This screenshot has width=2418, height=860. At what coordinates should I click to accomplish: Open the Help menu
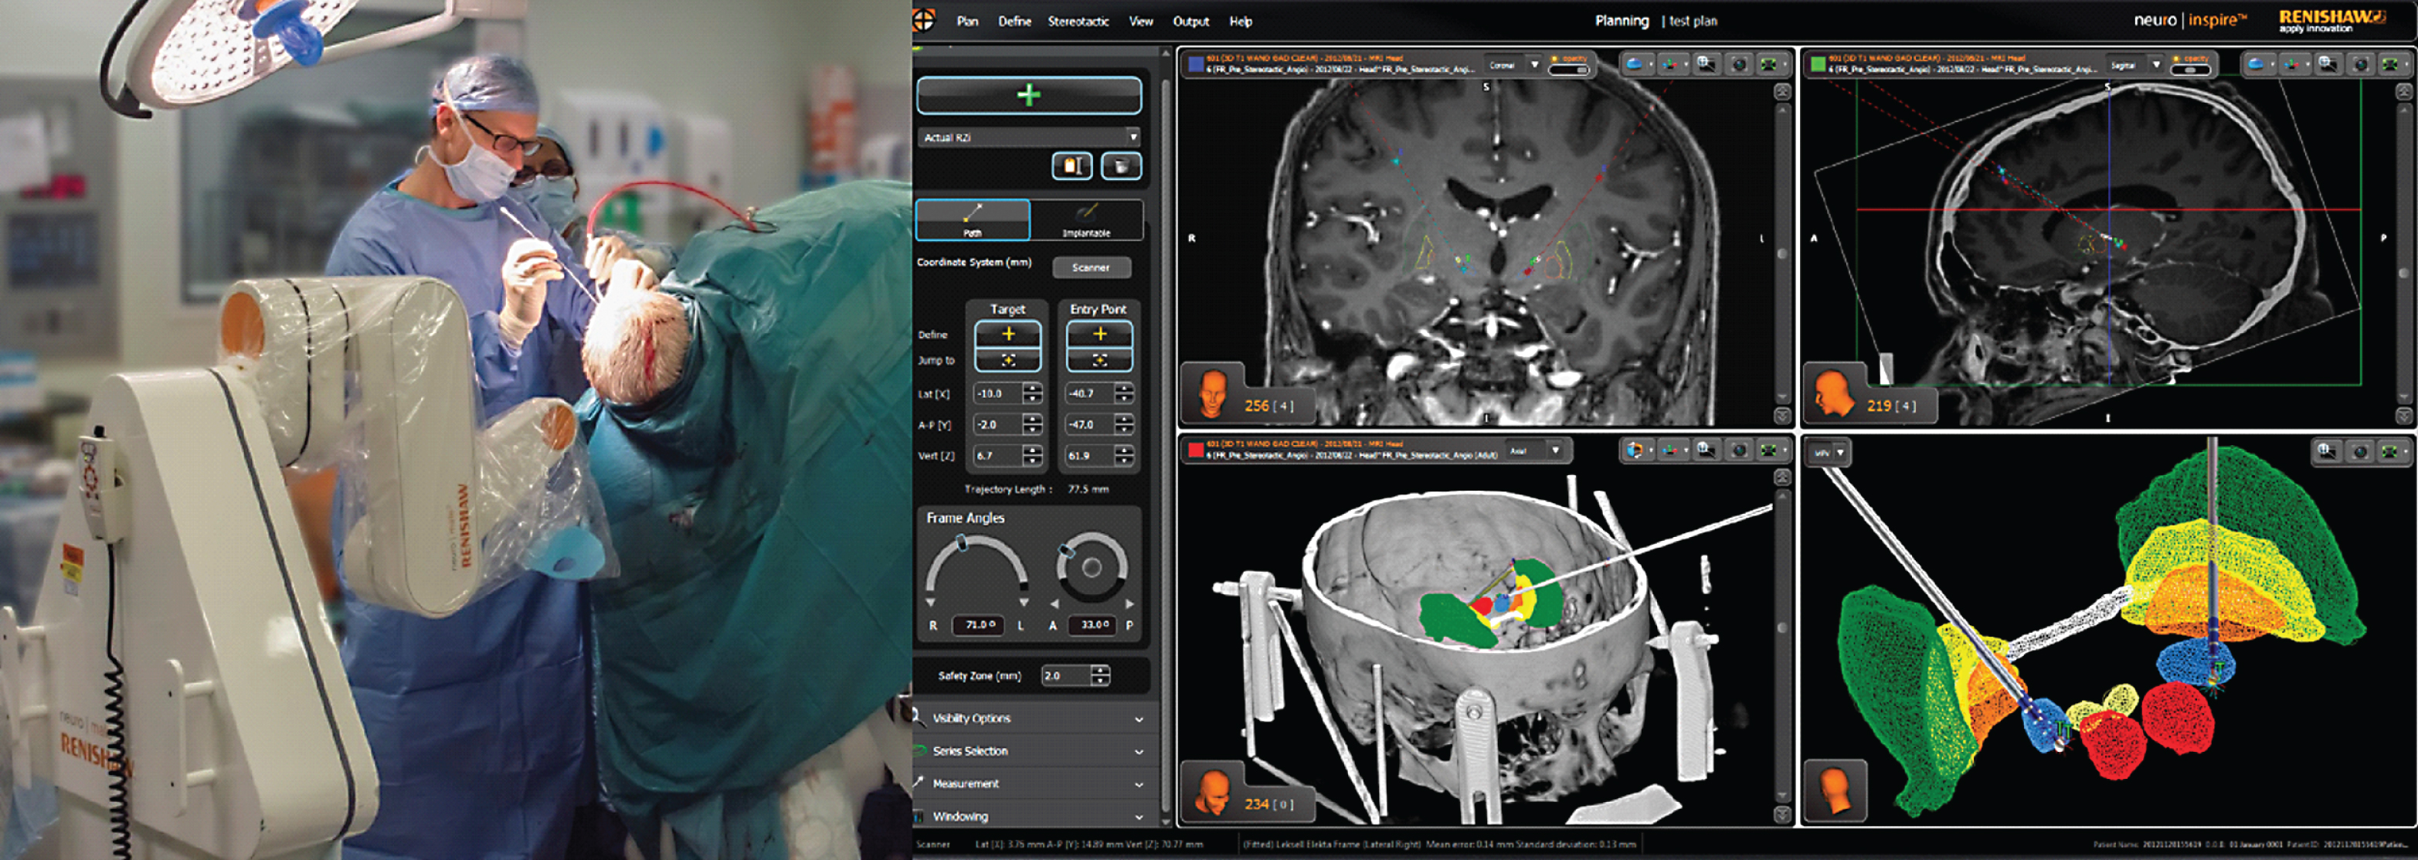(1240, 21)
